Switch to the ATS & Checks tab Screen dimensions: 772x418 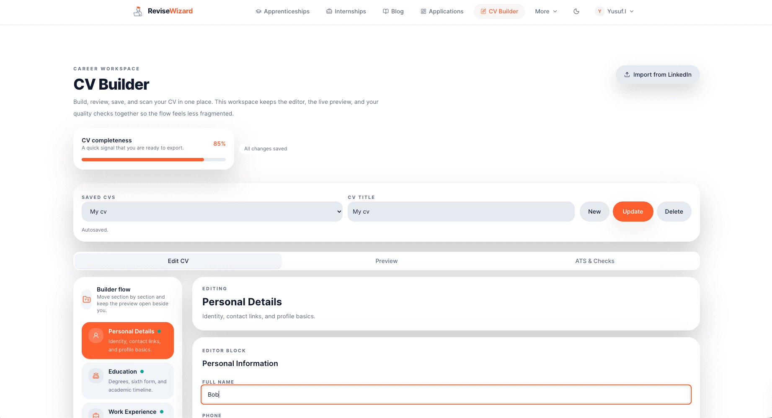(595, 261)
